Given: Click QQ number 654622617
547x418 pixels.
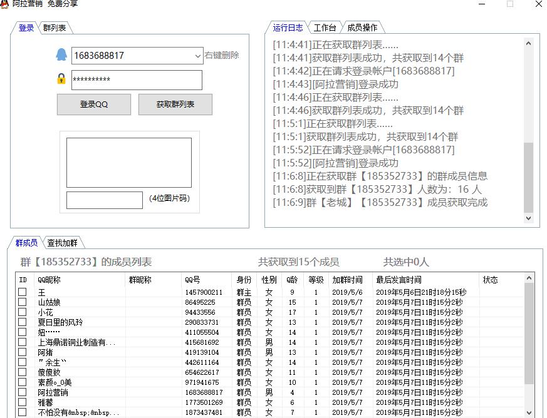Looking at the screenshot, I should point(202,372).
